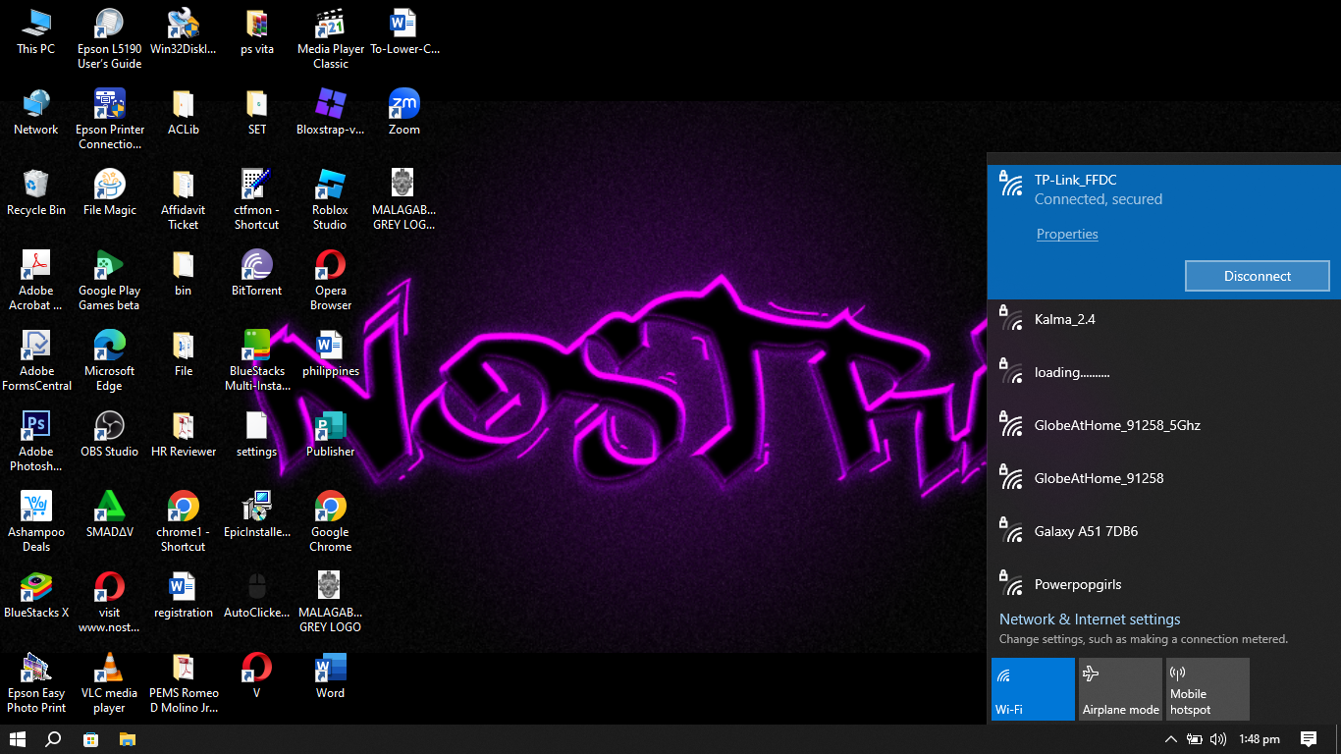Select the philippines Word document
The width and height of the screenshot is (1341, 754).
point(331,353)
